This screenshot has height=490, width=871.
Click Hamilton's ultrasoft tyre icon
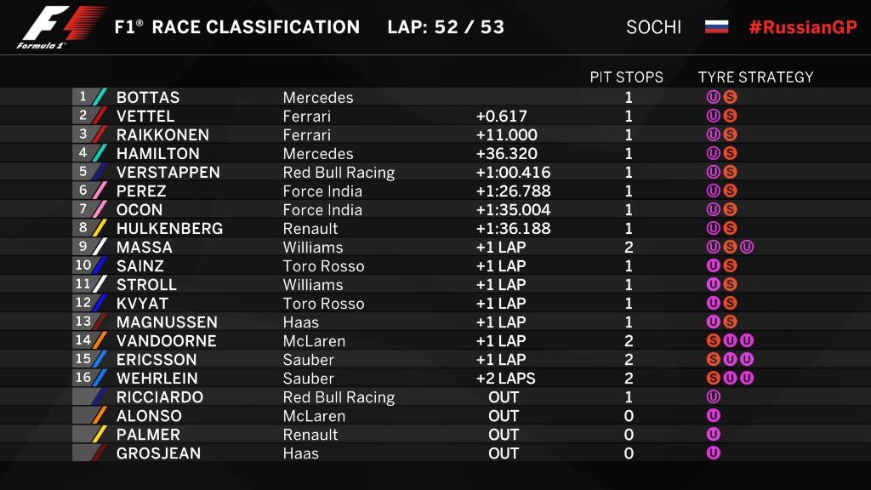(x=714, y=153)
